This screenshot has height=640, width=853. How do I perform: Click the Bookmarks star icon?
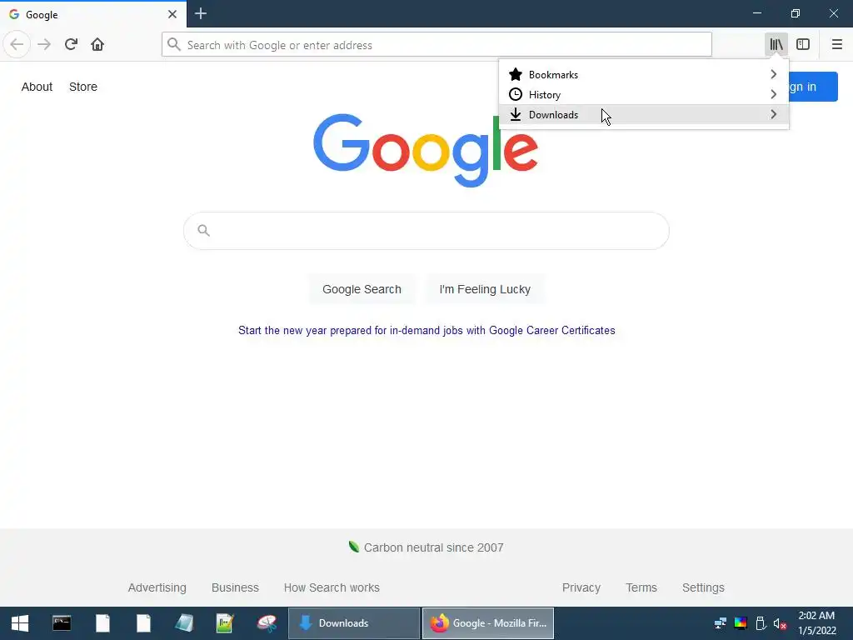[515, 74]
